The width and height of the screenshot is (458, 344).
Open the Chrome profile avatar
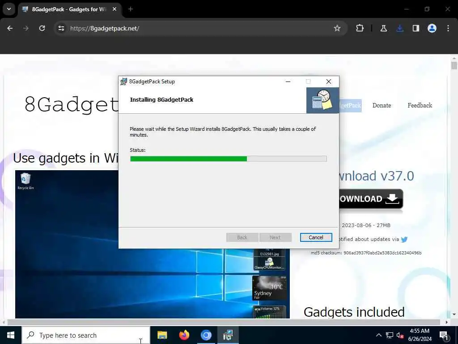432,28
